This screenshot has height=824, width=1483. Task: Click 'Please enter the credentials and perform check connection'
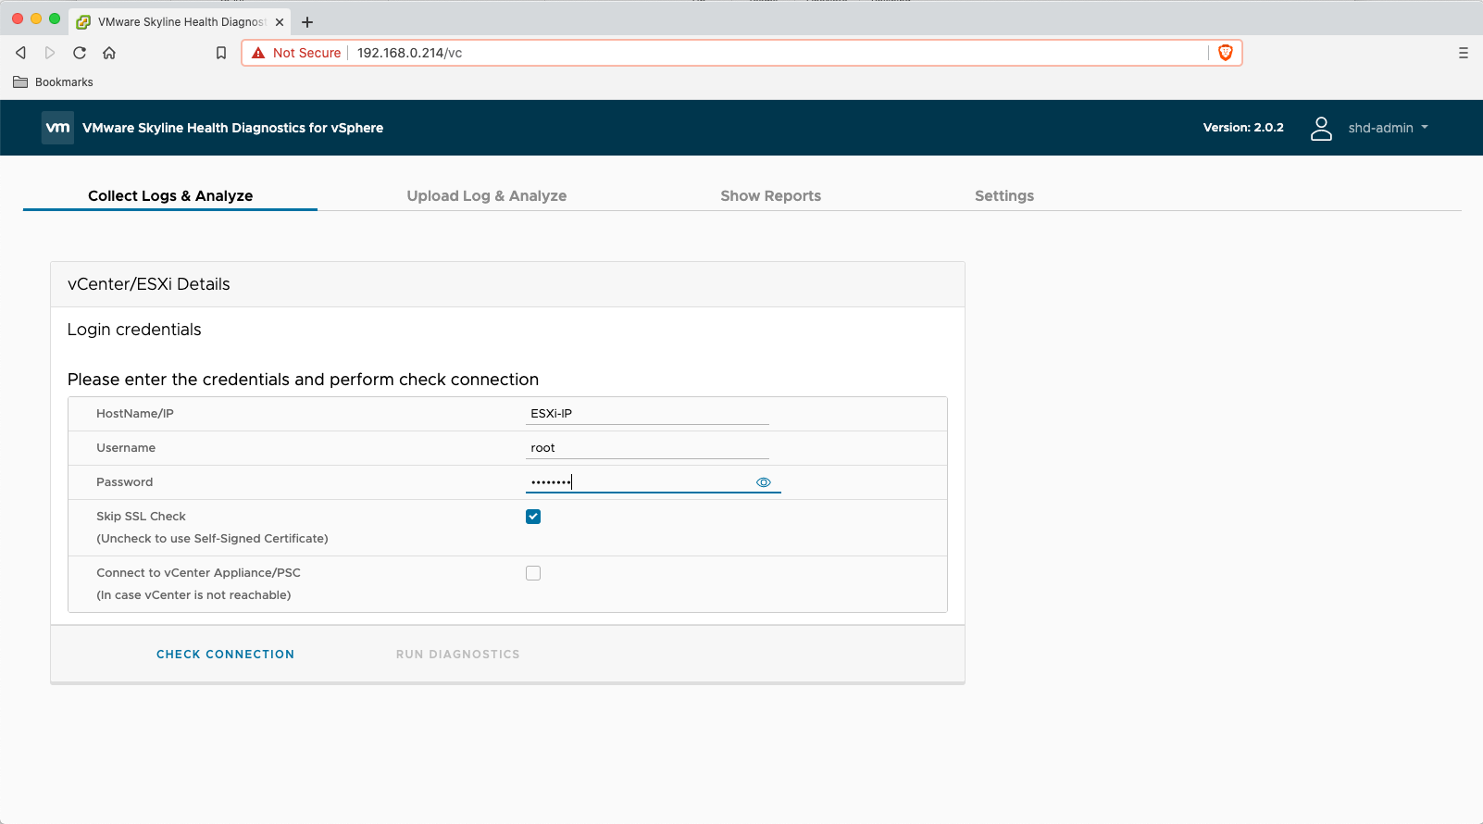click(303, 380)
